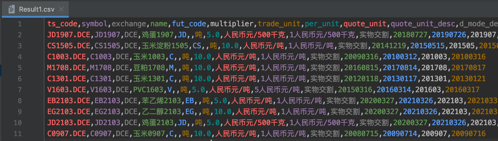Click the multiplier header field

232,24
